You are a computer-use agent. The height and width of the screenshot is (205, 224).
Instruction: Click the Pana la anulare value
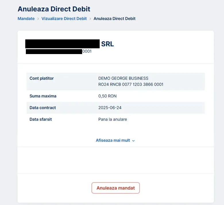[113, 119]
